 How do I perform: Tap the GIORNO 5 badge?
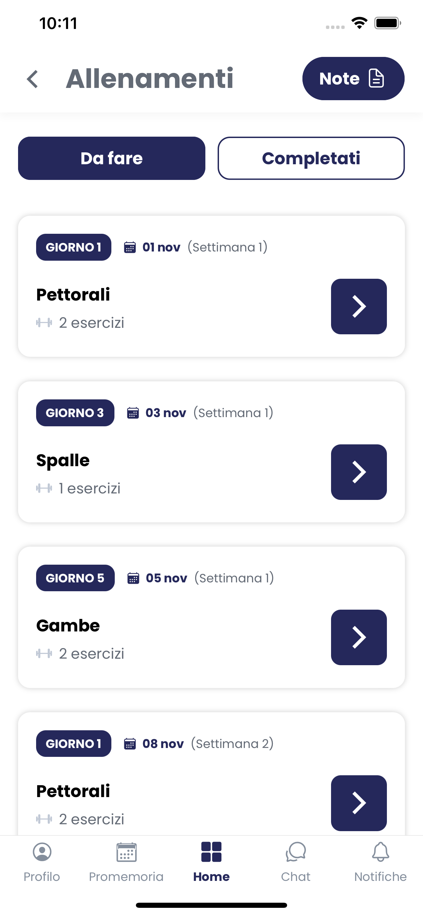pyautogui.click(x=75, y=578)
